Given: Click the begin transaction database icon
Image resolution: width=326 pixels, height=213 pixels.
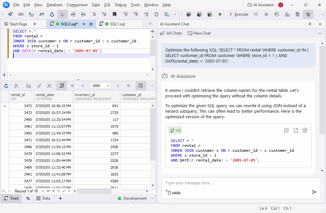Looking at the screenshot, I should tap(189, 14).
